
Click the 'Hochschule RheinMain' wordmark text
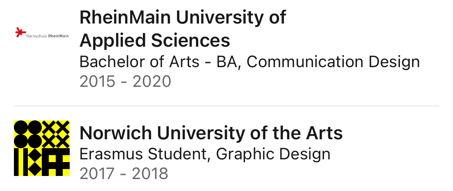(47, 36)
